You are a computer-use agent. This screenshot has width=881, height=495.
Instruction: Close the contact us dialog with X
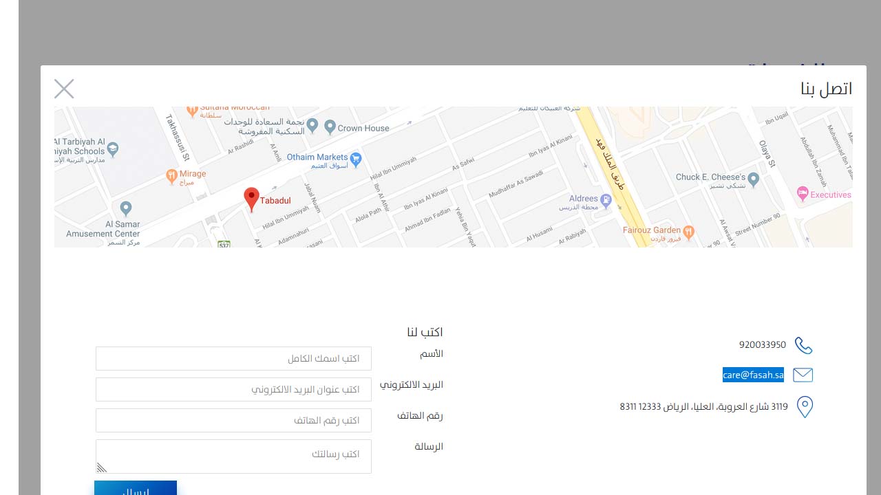64,89
